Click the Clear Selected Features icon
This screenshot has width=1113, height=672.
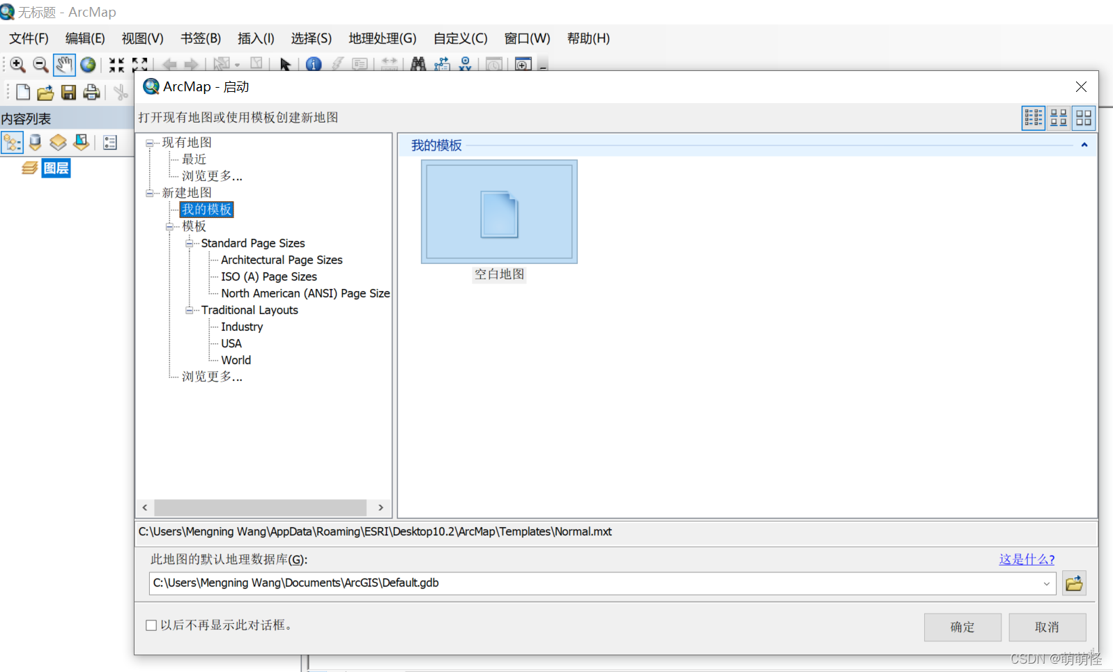tap(256, 64)
